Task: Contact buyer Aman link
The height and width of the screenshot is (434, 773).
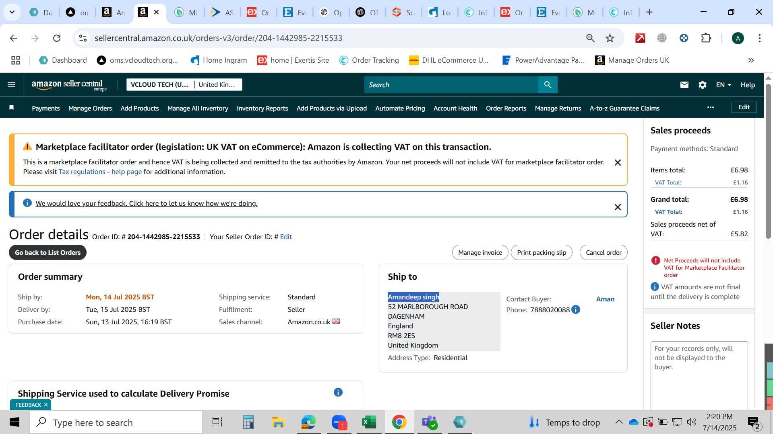Action: [x=605, y=299]
